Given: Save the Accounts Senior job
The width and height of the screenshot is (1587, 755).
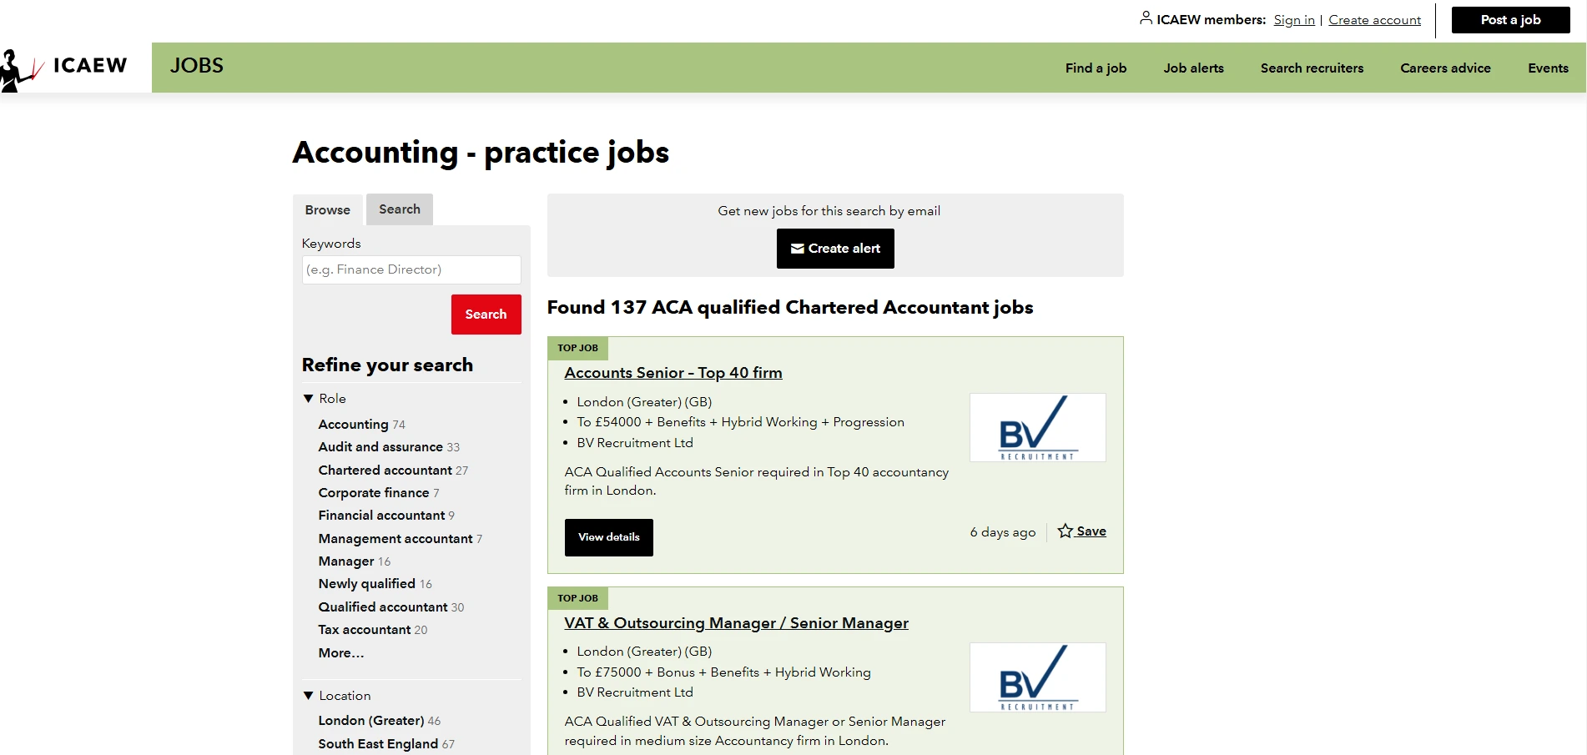Looking at the screenshot, I should pos(1091,531).
